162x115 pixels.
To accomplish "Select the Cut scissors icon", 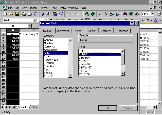I will (x=43, y=14).
